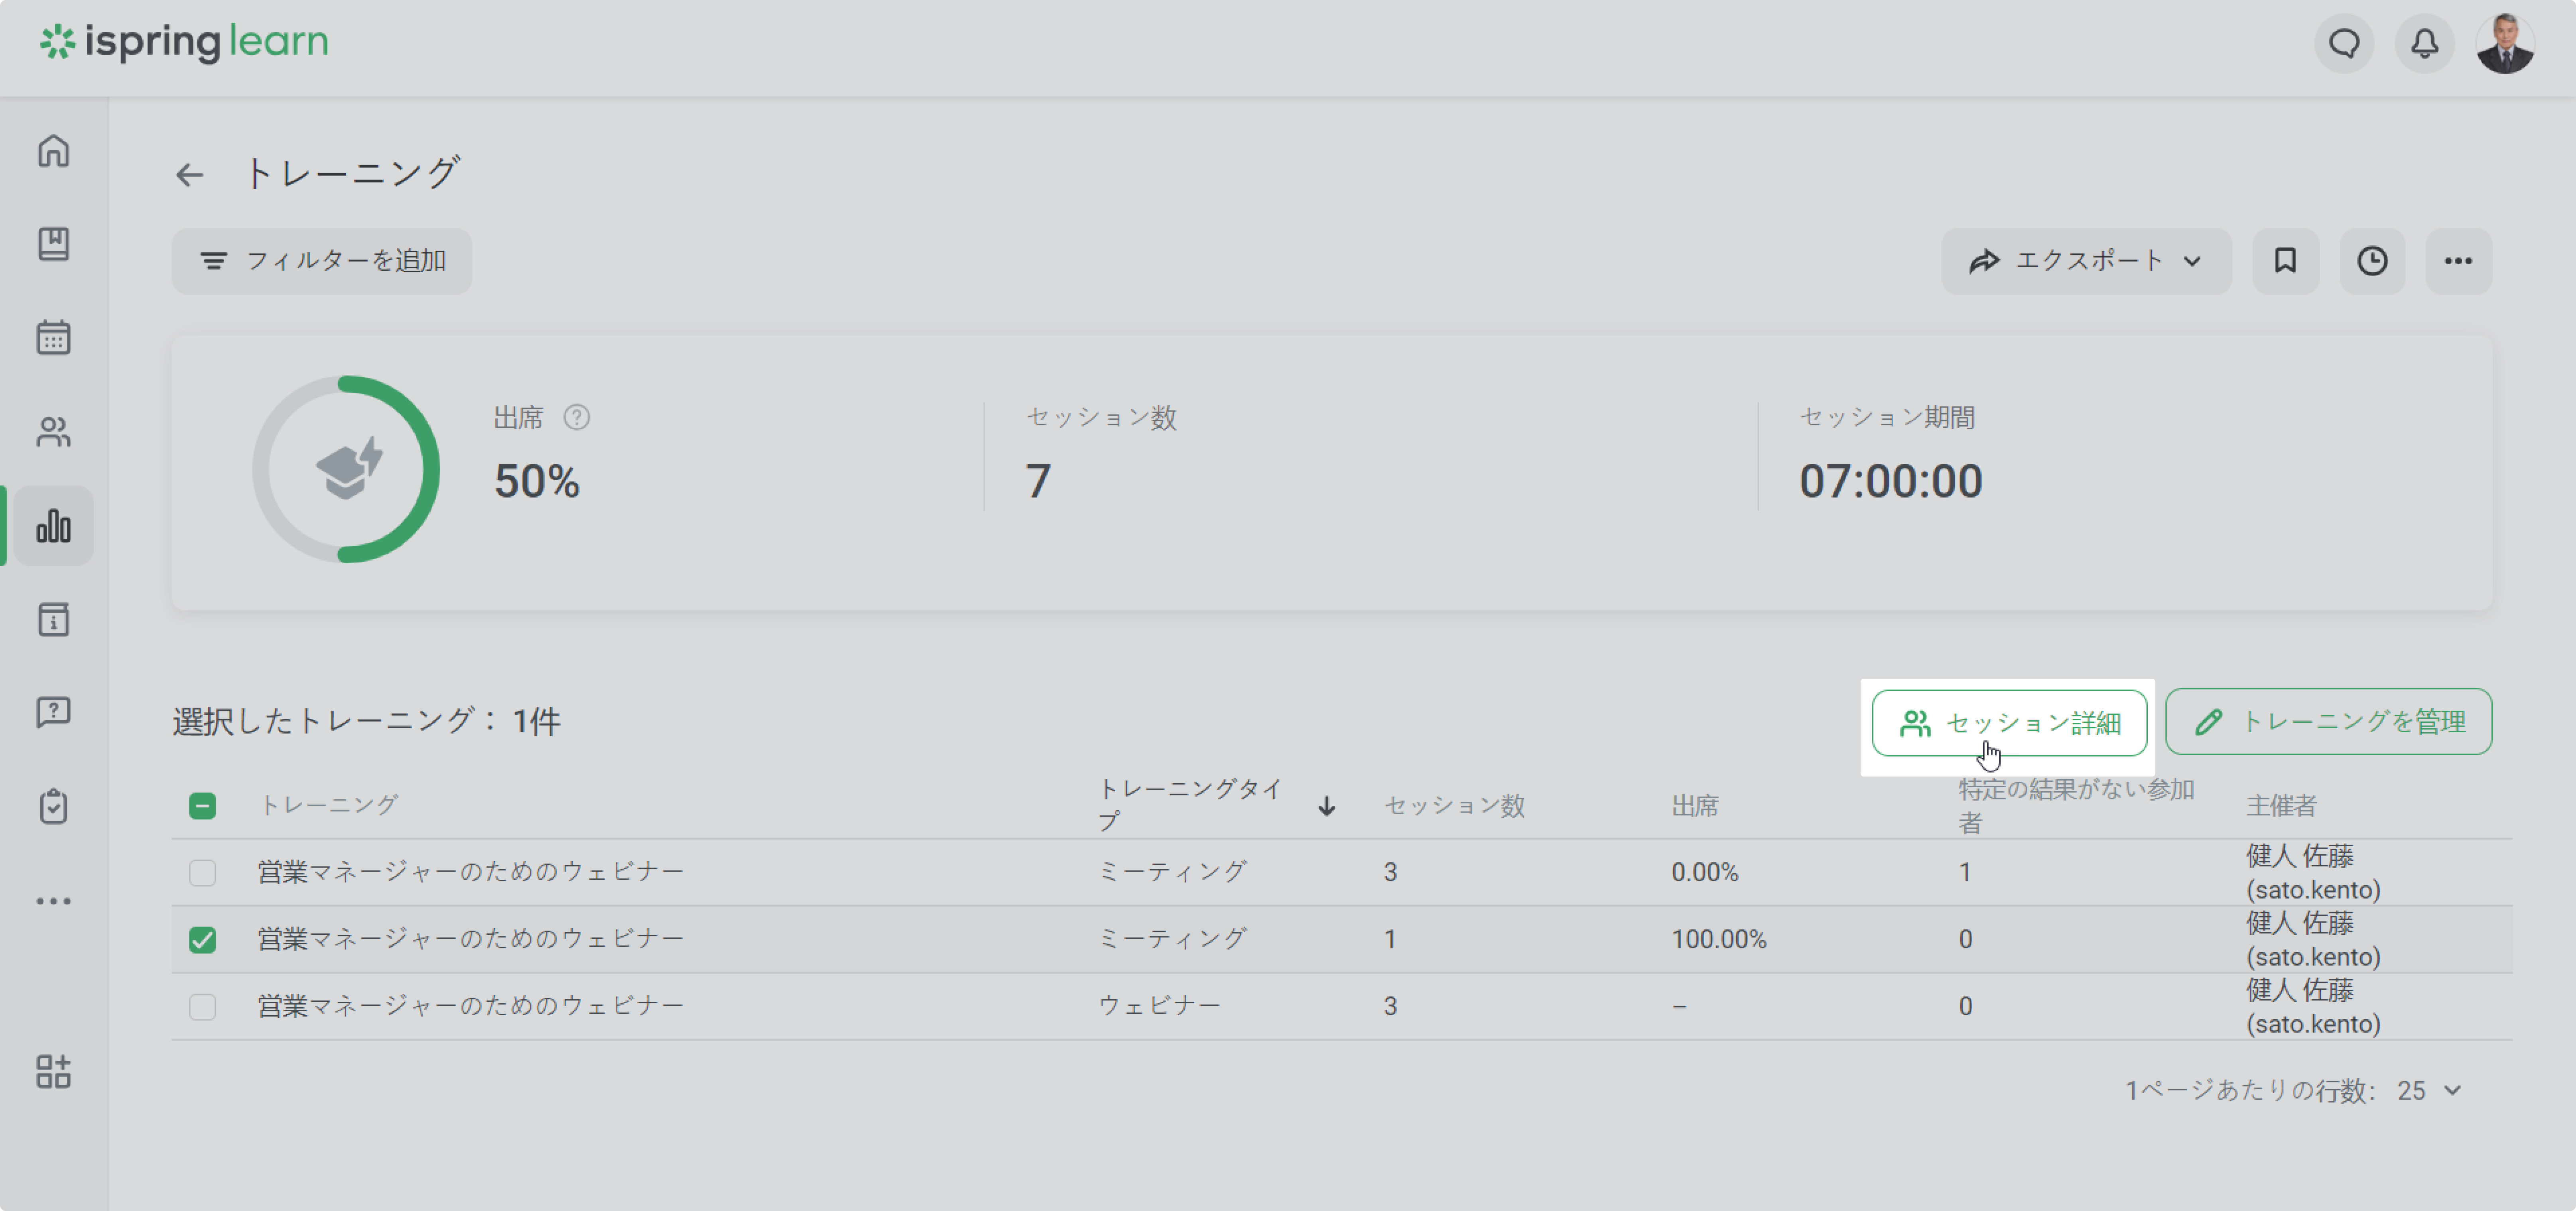Toggle the select-all header checkbox
The height and width of the screenshot is (1211, 2576).
[202, 806]
